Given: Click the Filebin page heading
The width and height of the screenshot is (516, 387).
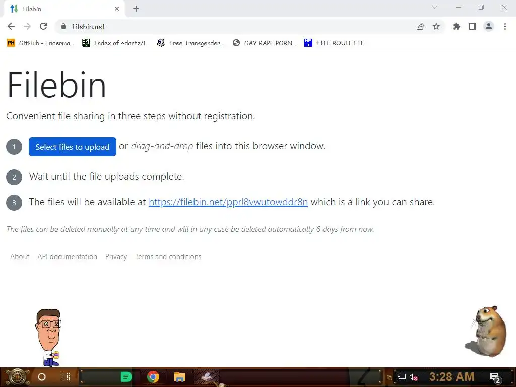Looking at the screenshot, I should (56, 85).
